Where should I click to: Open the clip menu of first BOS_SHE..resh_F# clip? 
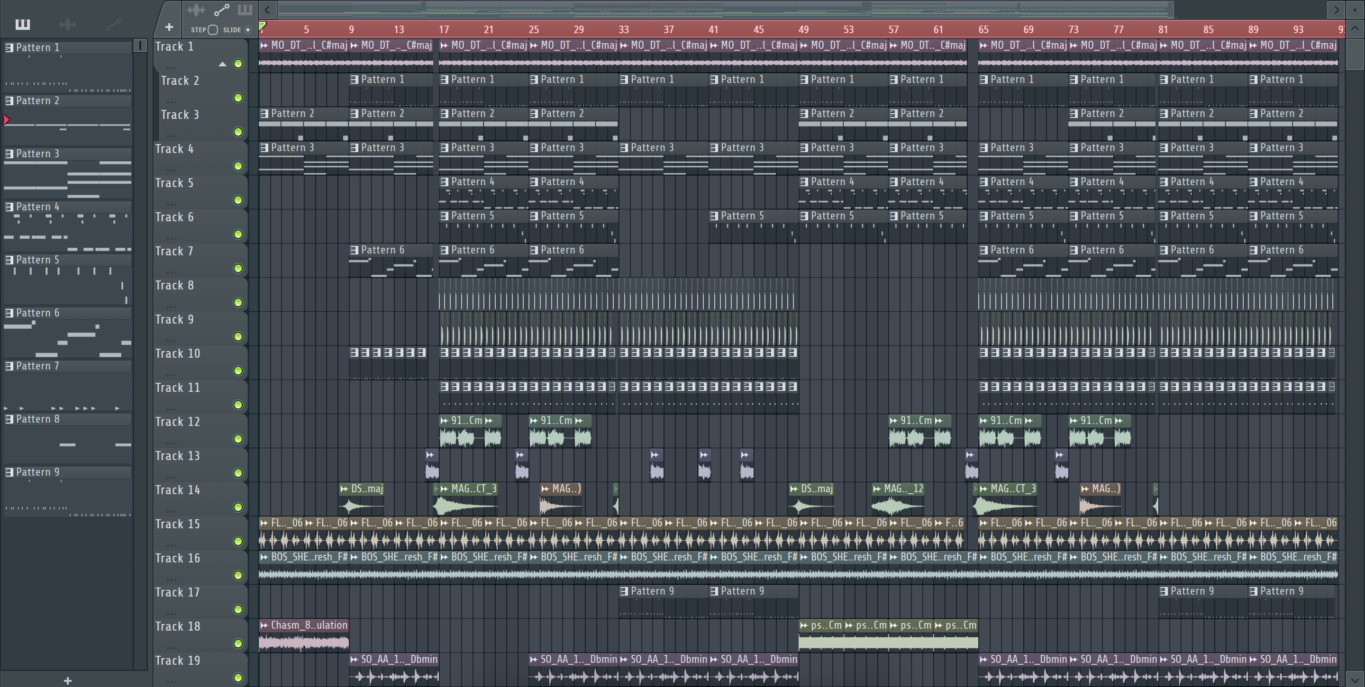[x=264, y=557]
